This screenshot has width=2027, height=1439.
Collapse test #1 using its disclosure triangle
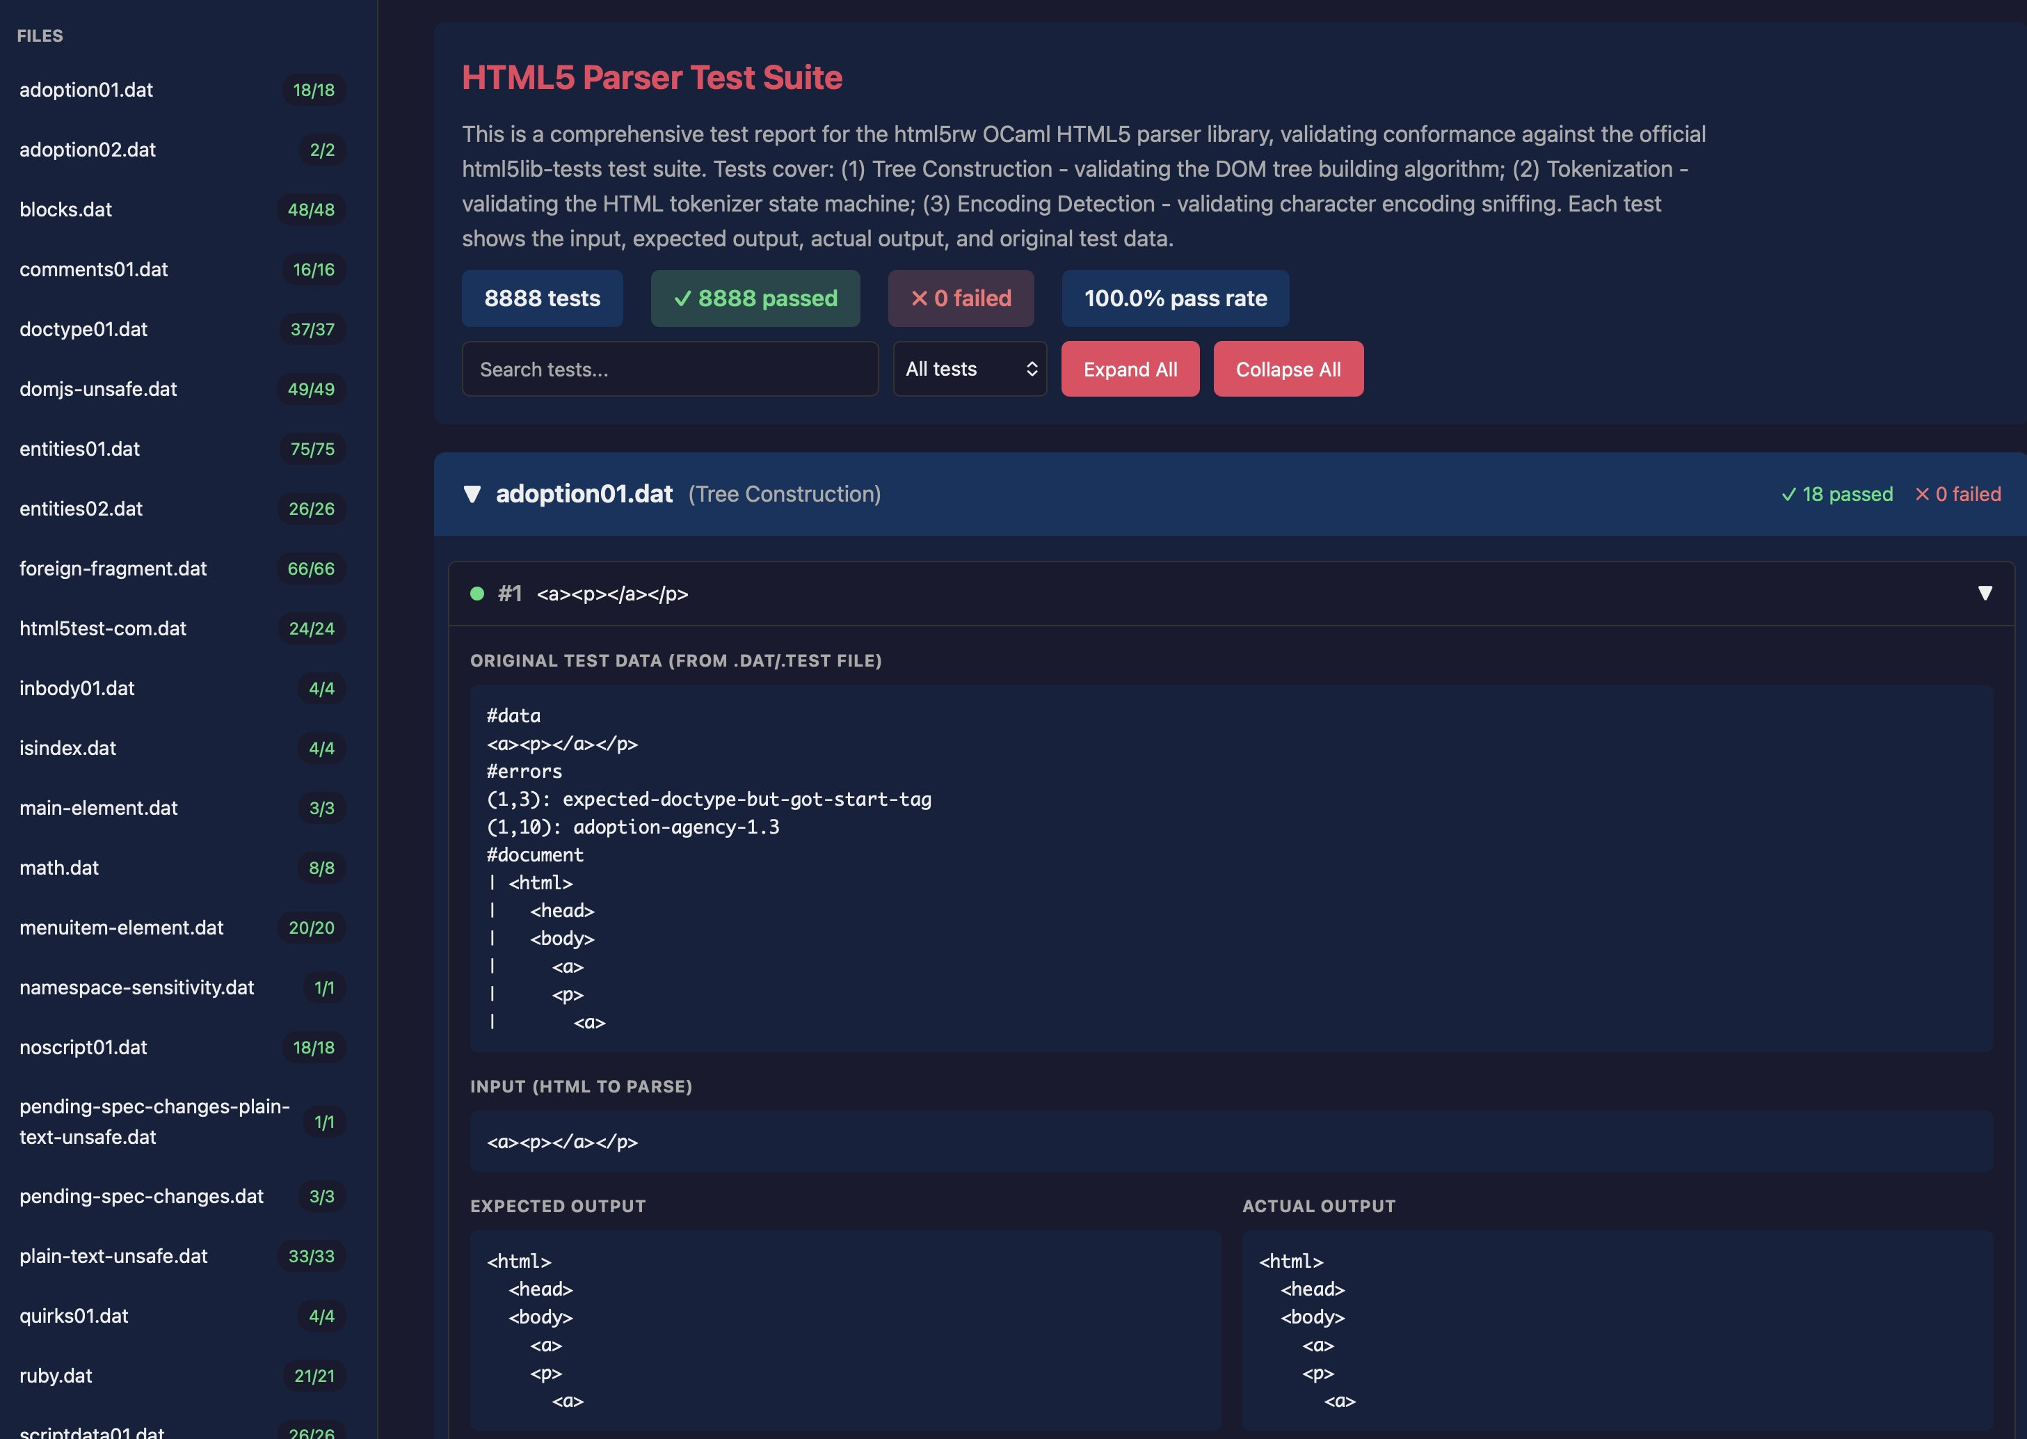pos(1986,594)
